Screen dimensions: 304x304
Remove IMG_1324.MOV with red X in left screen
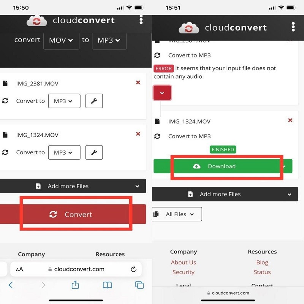tap(138, 134)
